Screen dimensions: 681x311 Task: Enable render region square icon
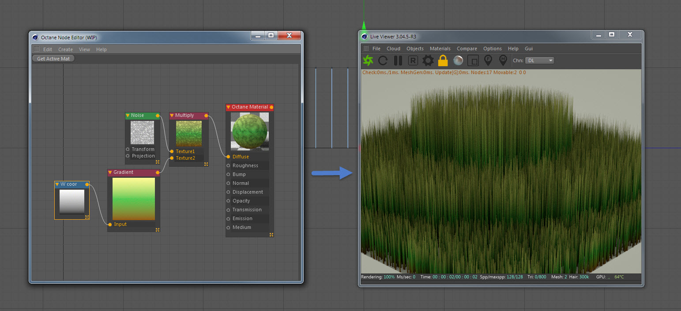coord(473,60)
